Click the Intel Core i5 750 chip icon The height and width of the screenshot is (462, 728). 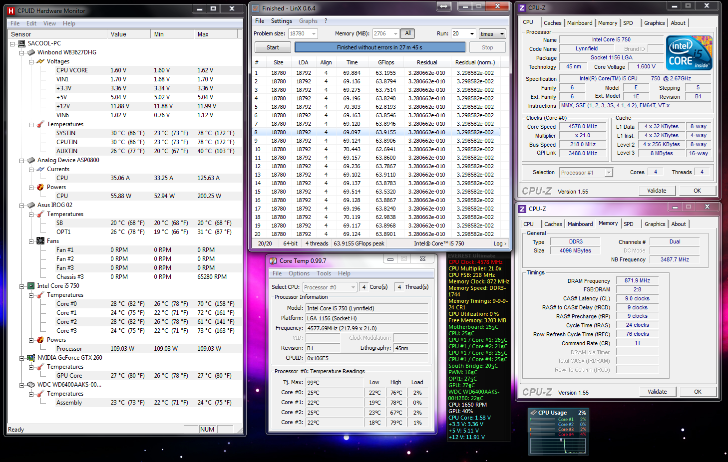31,286
